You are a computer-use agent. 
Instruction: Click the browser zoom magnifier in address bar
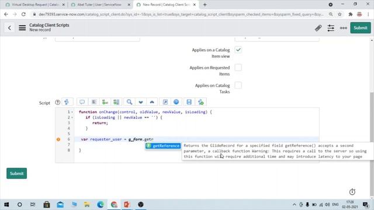point(331,14)
